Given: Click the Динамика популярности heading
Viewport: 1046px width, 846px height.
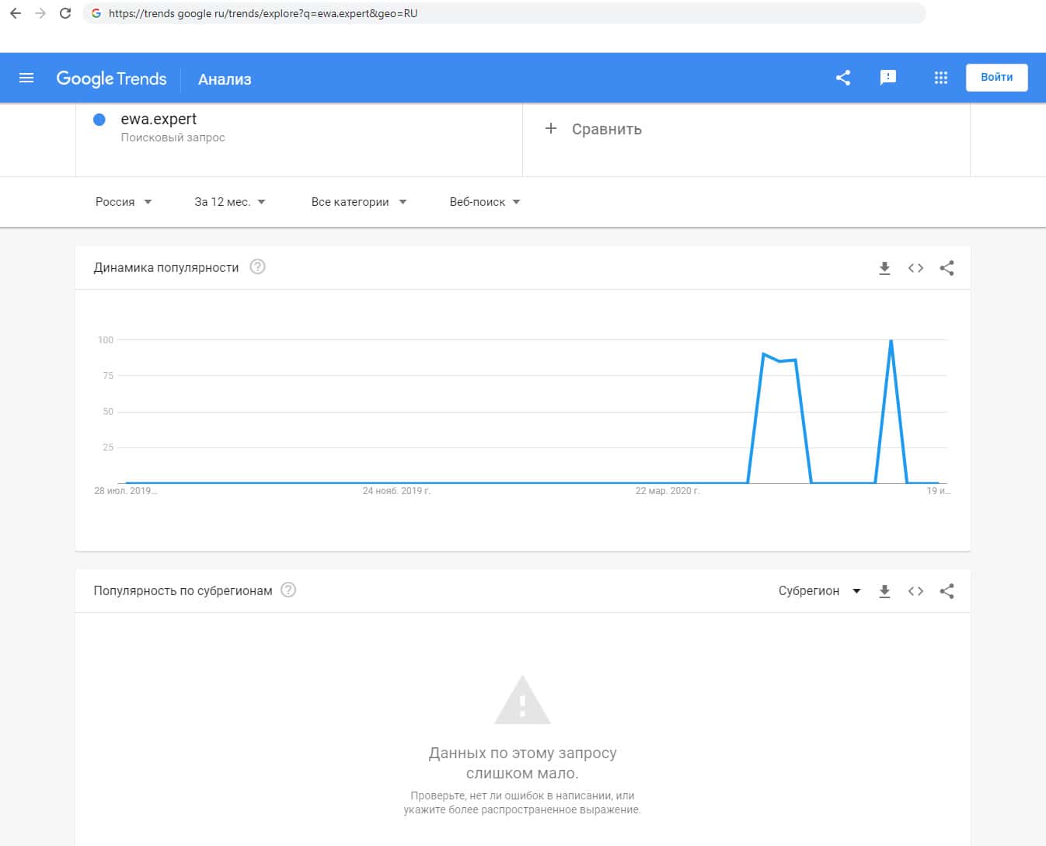Looking at the screenshot, I should click(166, 268).
